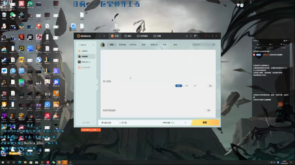Click the magnifier icon in the game search box
The height and width of the screenshot is (165, 295).
point(214,44)
